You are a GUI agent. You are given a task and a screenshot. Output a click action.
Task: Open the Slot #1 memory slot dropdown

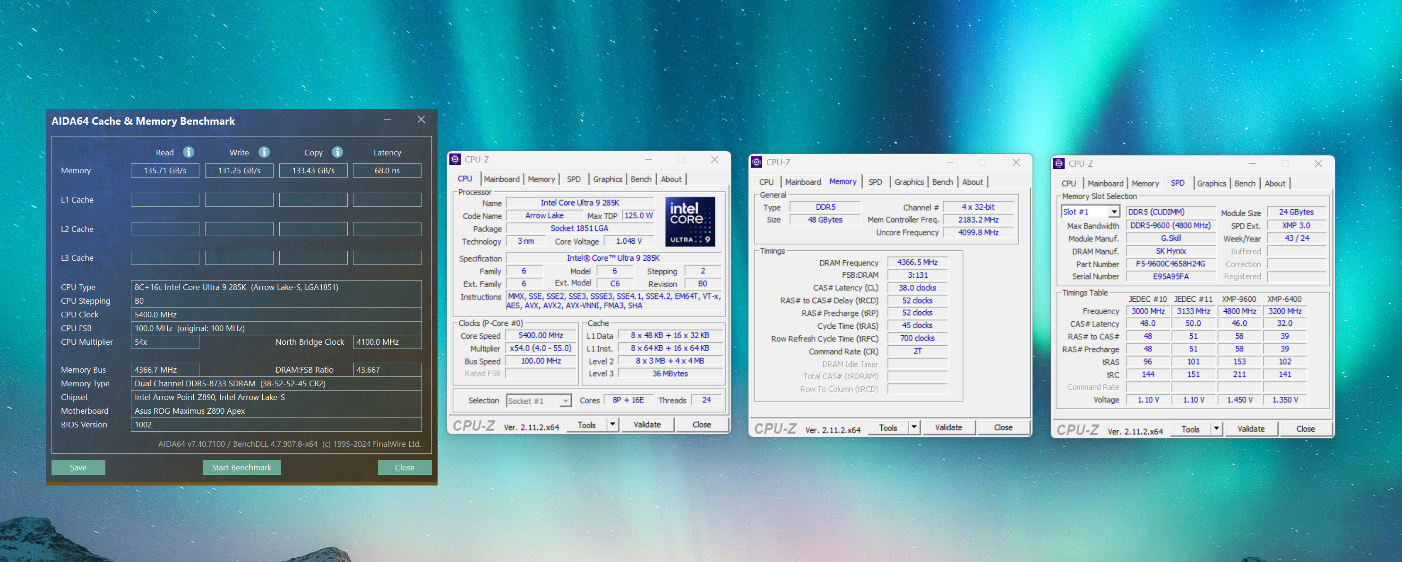1114,212
